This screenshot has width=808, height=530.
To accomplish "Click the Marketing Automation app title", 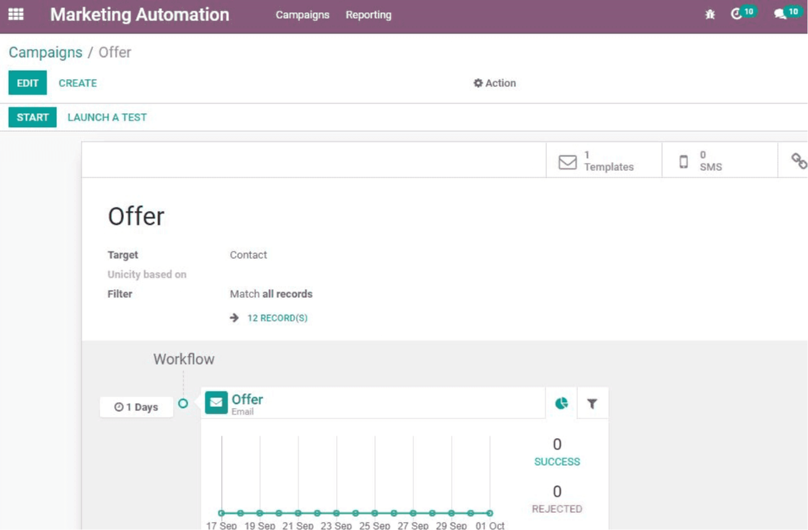I will (139, 15).
